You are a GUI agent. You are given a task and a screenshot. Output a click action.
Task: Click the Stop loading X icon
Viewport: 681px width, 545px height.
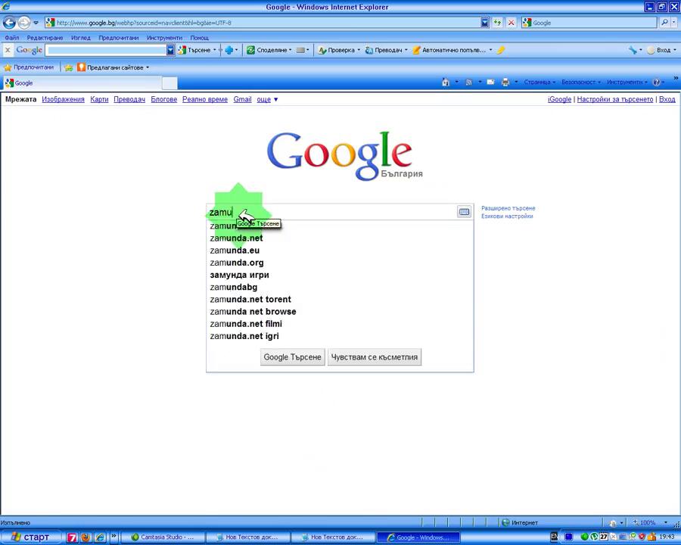(x=511, y=23)
